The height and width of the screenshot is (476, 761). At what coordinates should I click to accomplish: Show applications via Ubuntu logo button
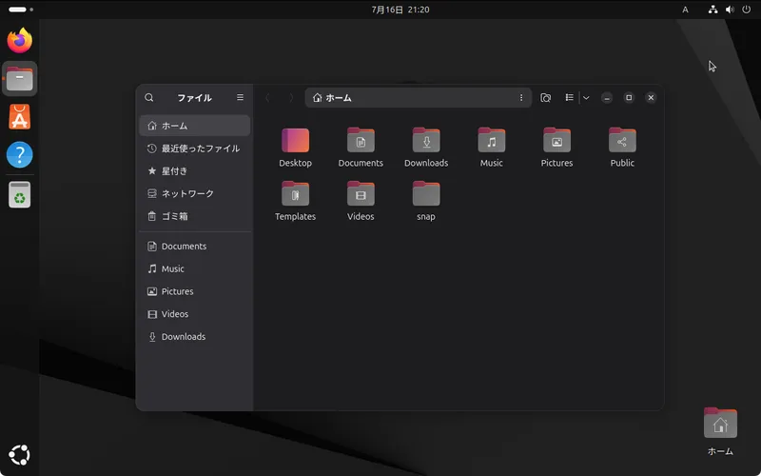pos(19,455)
